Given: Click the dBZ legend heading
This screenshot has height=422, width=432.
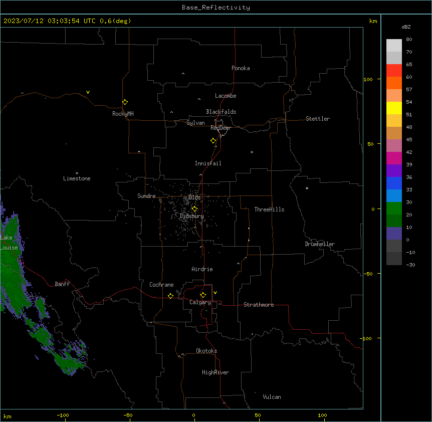Looking at the screenshot, I should point(406,27).
